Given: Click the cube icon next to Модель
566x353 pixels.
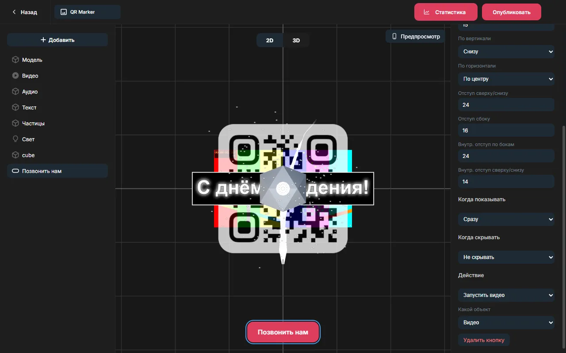Looking at the screenshot, I should pos(15,60).
